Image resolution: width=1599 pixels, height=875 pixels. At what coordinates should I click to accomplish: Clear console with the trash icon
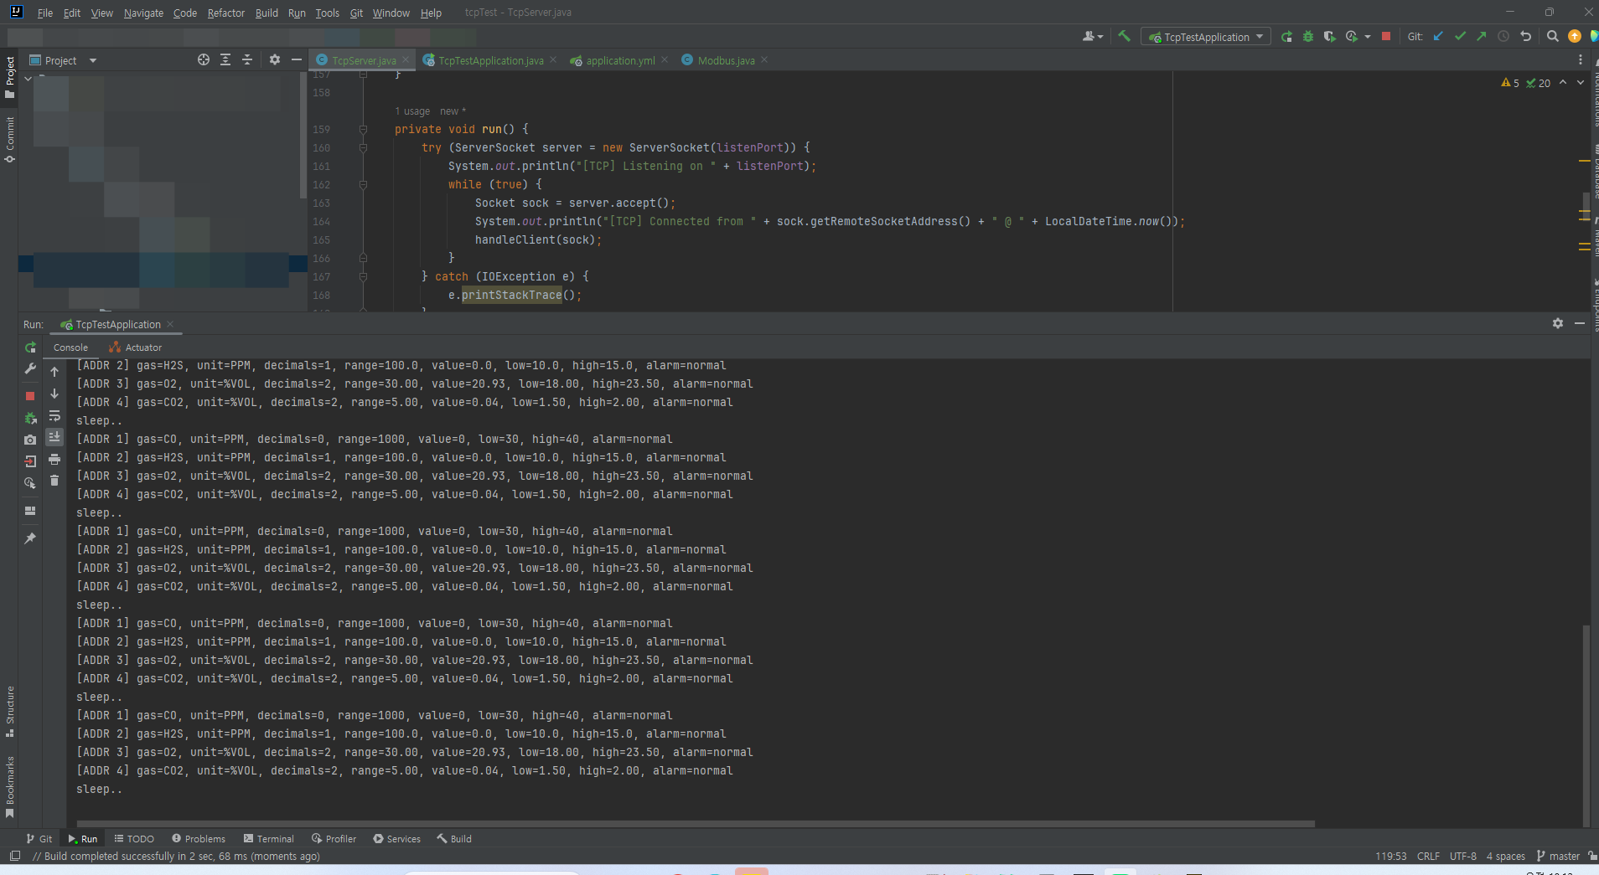pos(54,481)
